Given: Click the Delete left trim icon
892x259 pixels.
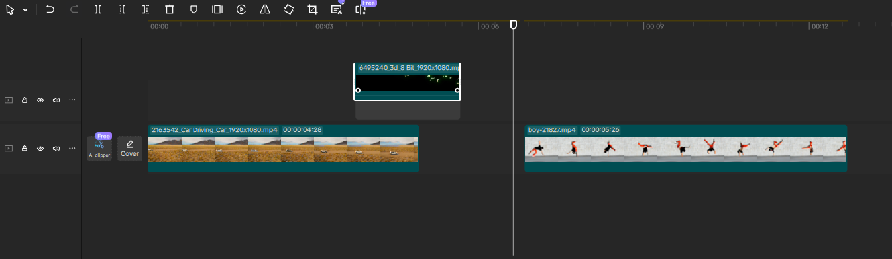Looking at the screenshot, I should (122, 9).
